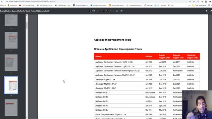
Task: Click NetBeans IDE 8.x row
Action: pyautogui.click(x=138, y=110)
